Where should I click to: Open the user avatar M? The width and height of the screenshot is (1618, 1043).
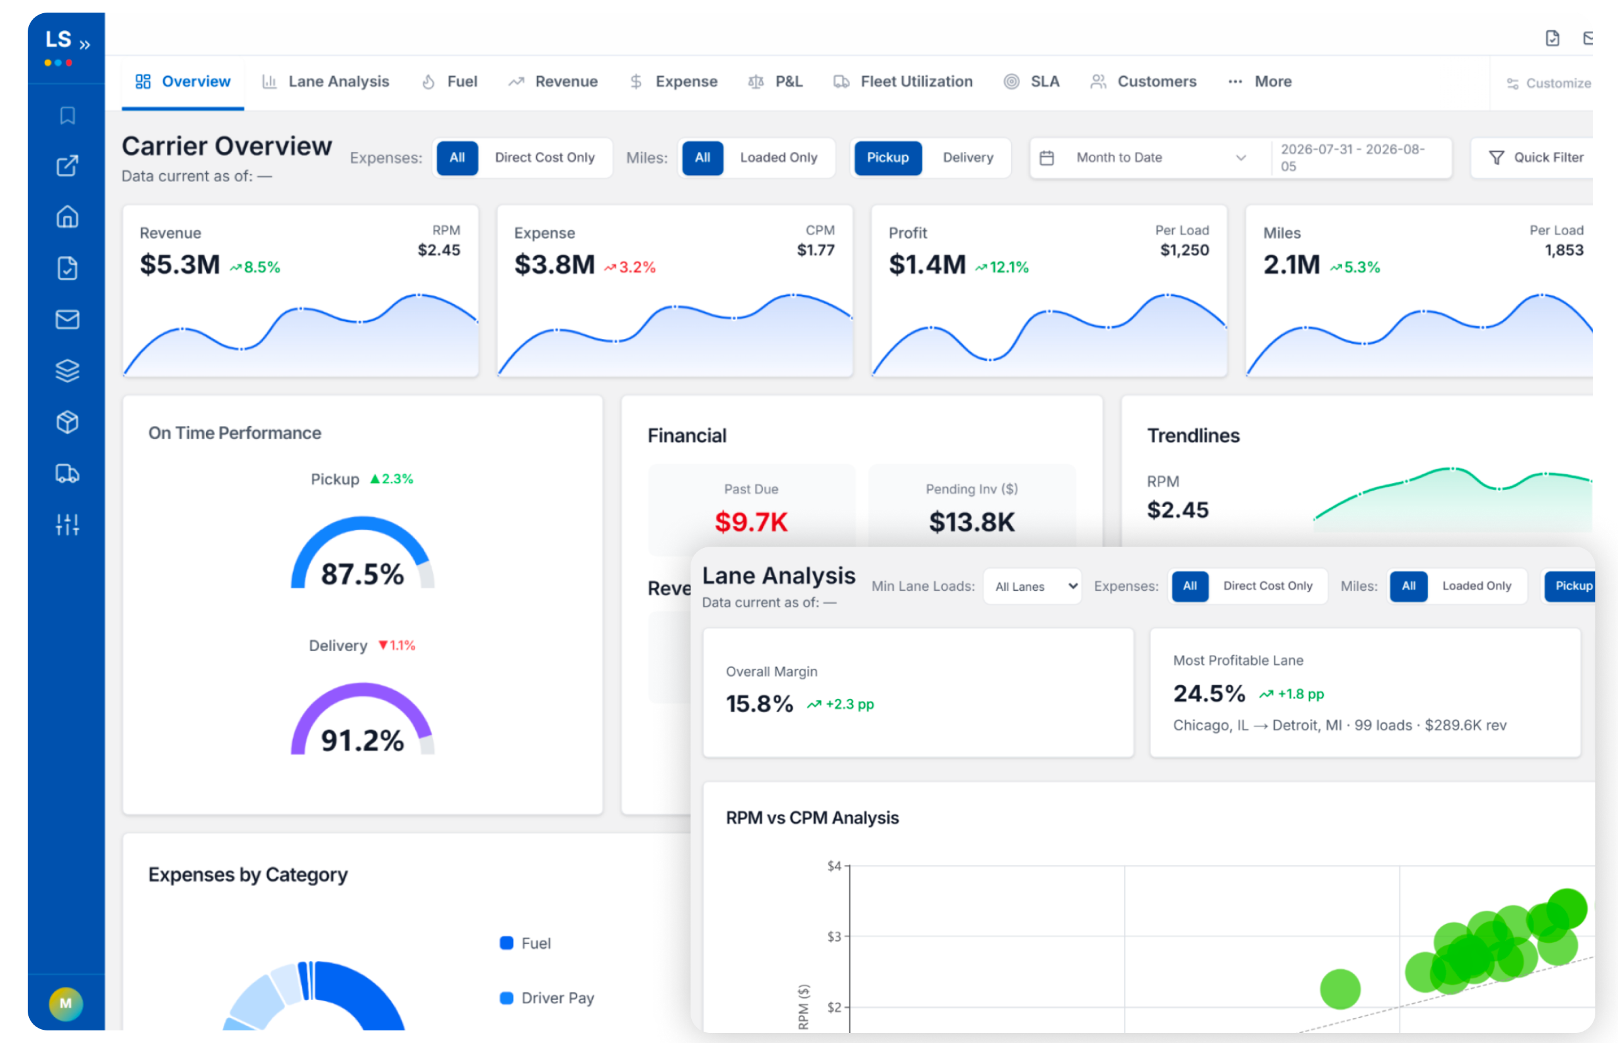click(66, 1003)
